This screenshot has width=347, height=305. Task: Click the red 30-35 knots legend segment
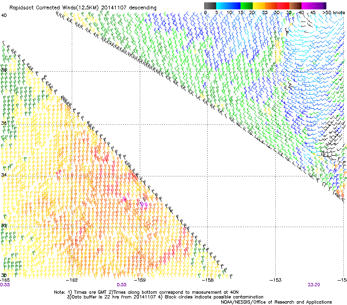(283, 6)
